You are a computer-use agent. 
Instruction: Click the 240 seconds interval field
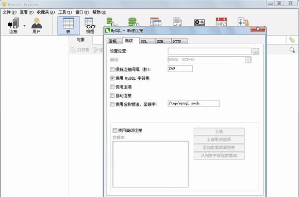pos(180,68)
